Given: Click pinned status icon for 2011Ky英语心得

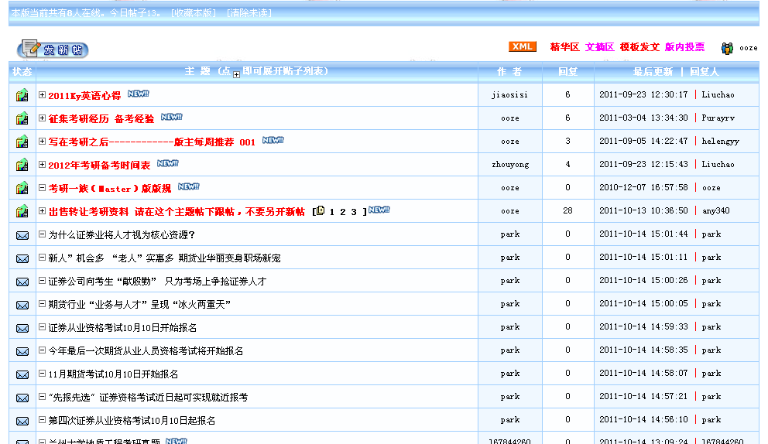Looking at the screenshot, I should click(22, 95).
